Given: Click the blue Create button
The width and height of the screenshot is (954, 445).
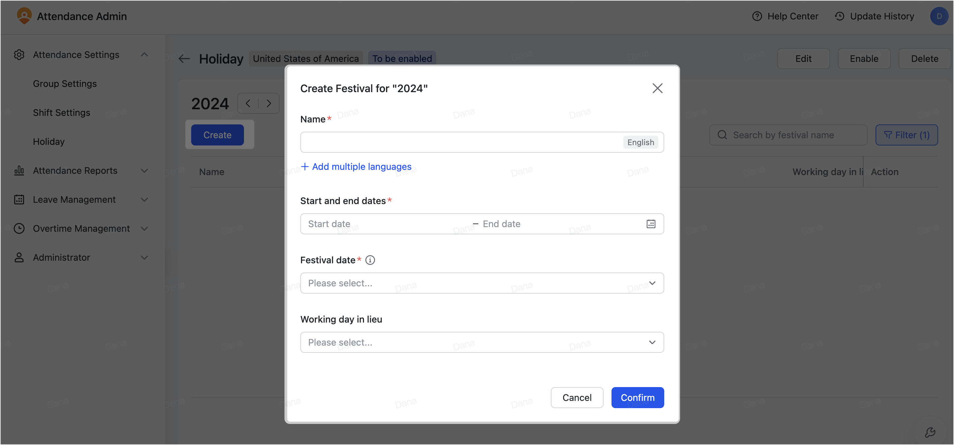Looking at the screenshot, I should coord(217,135).
